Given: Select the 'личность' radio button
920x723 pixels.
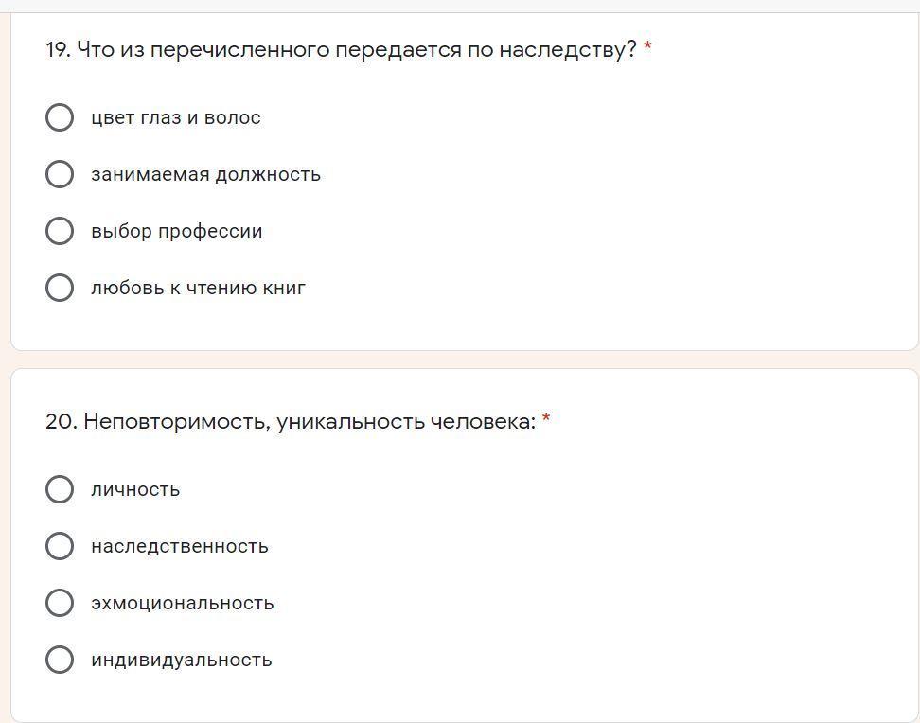Looking at the screenshot, I should click(59, 489).
